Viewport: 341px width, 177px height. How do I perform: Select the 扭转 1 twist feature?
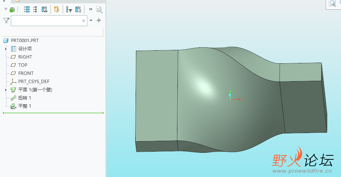click(24, 98)
